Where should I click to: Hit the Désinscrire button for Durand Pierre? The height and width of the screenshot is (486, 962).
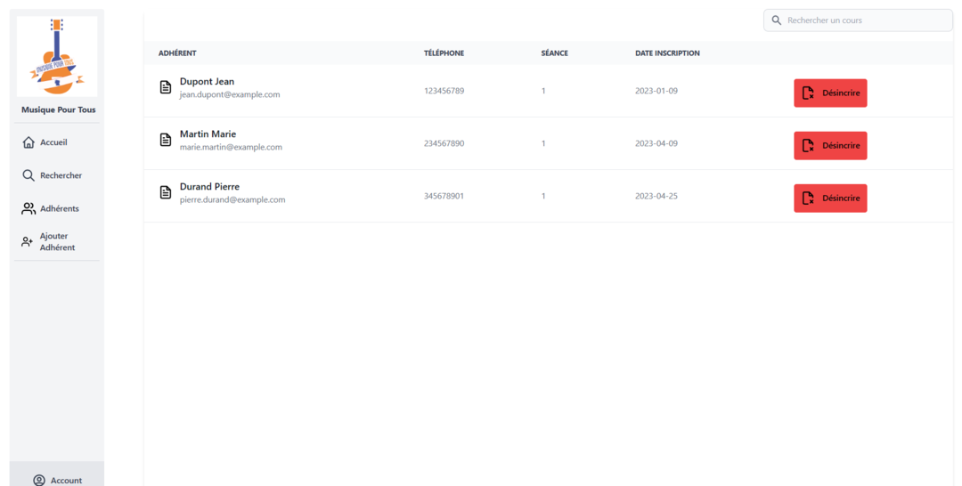tap(830, 198)
